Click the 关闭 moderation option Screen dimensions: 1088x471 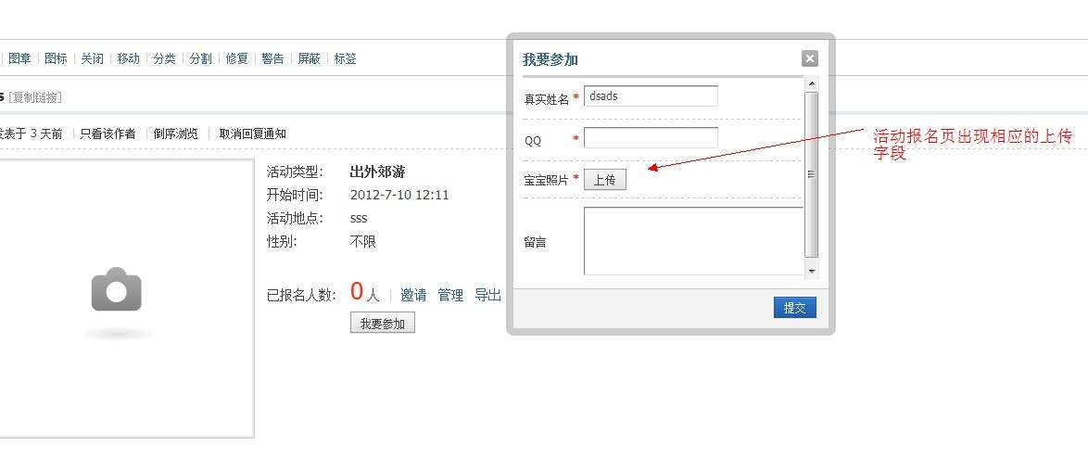click(x=92, y=58)
